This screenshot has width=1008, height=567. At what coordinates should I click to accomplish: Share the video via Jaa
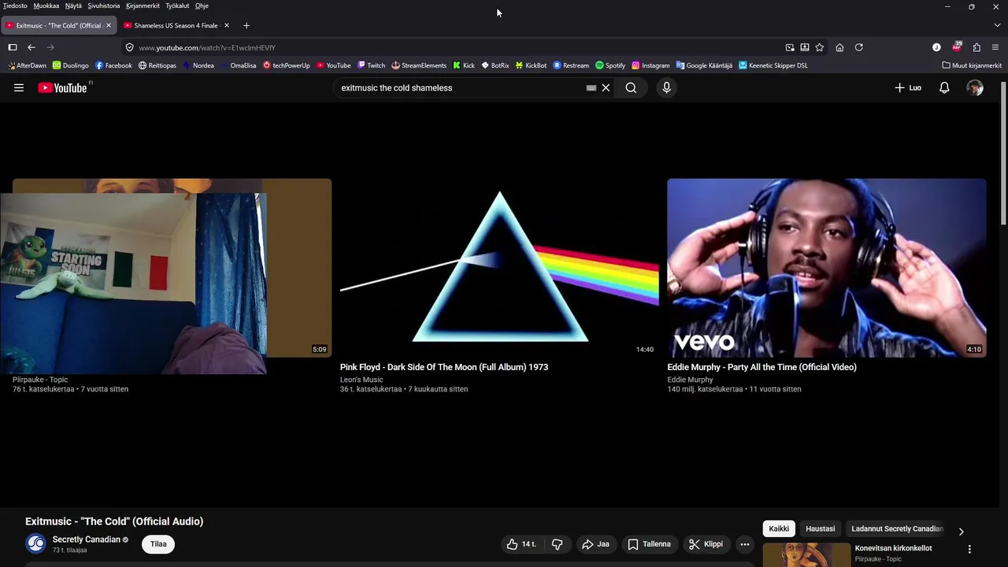pyautogui.click(x=595, y=544)
